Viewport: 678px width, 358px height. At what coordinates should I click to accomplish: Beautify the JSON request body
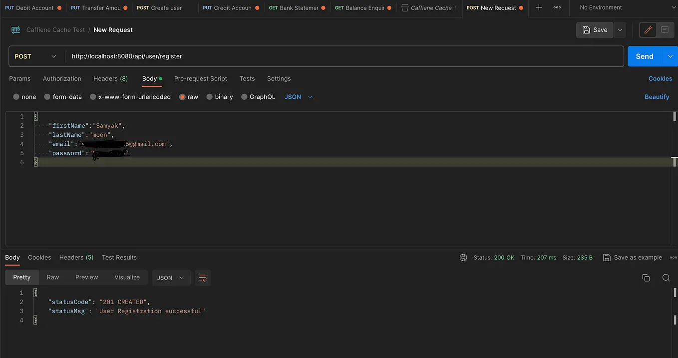coord(657,97)
